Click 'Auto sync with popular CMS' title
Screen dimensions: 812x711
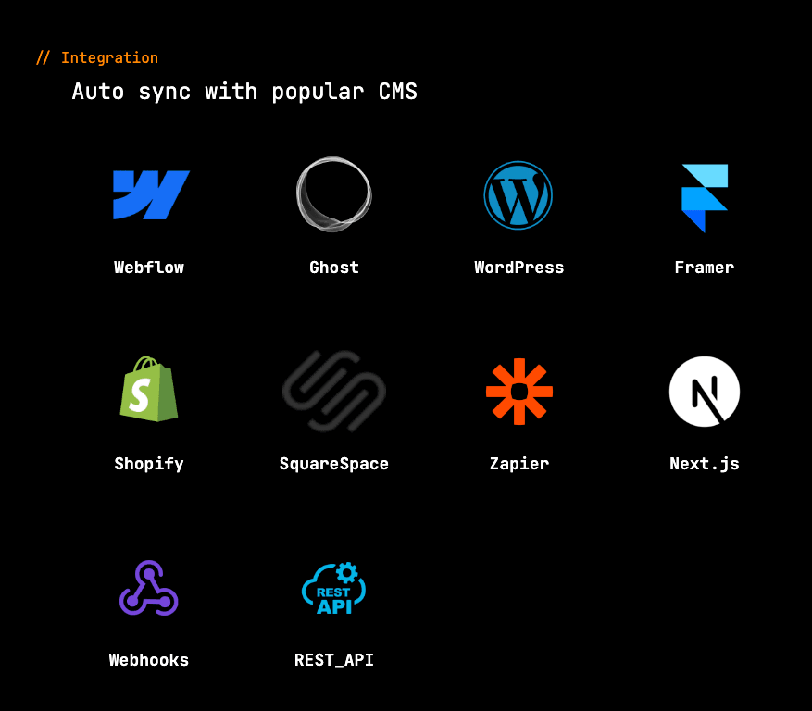pos(244,93)
